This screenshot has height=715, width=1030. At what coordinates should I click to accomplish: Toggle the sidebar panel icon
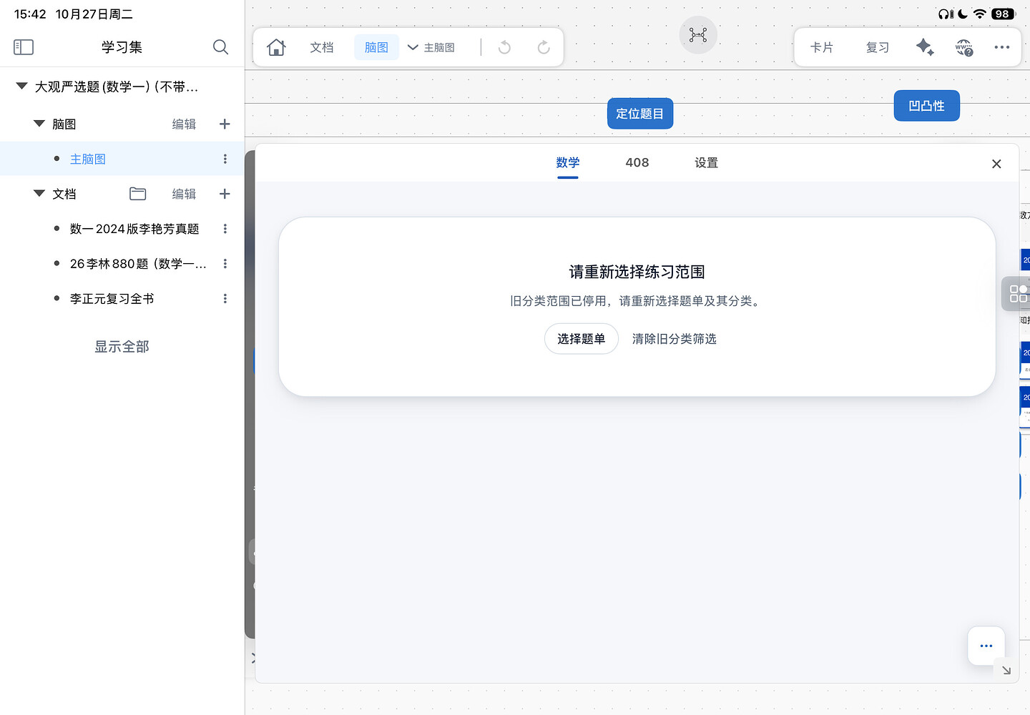point(24,47)
